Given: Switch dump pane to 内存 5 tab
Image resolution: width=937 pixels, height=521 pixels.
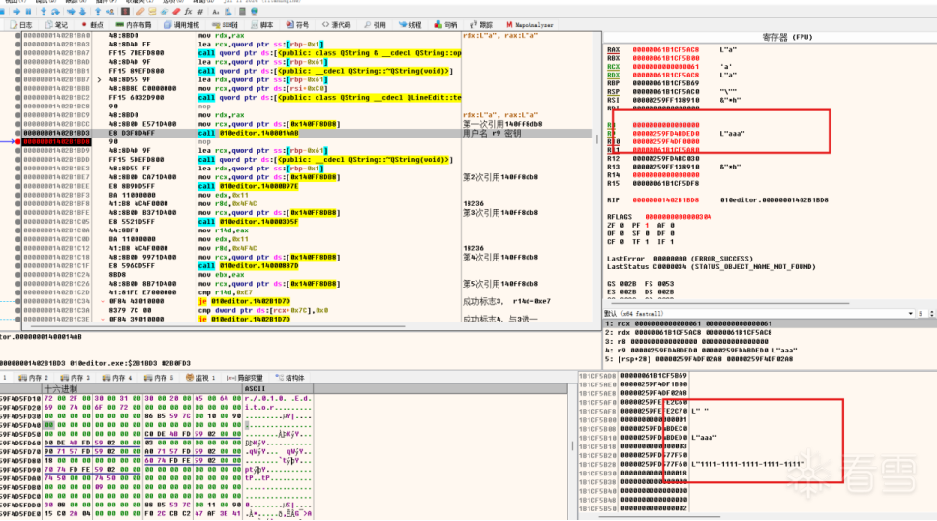Looking at the screenshot, I should tap(159, 378).
